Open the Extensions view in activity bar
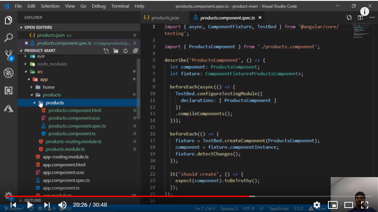 tap(8, 91)
